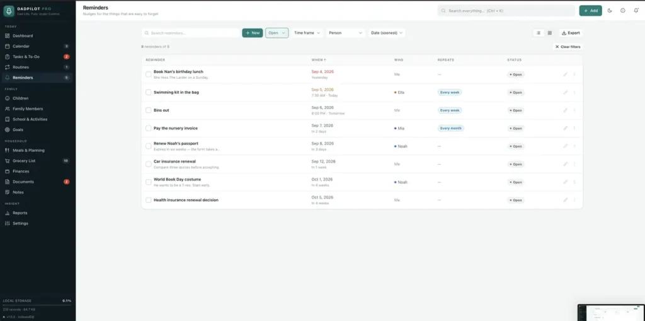Click Clear filters
Image resolution: width=645 pixels, height=321 pixels.
point(568,47)
